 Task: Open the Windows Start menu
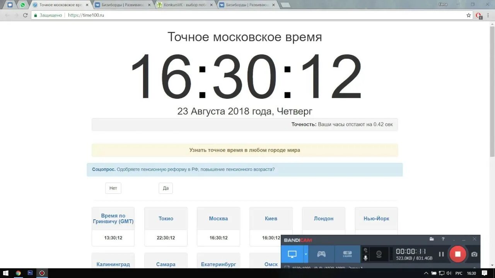[x=6, y=273]
